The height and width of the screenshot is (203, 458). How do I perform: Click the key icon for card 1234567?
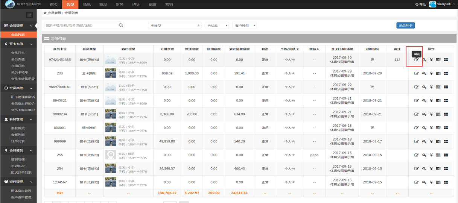coord(424,182)
